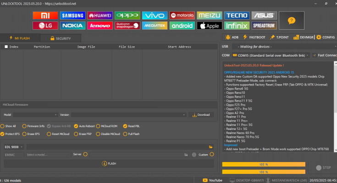Open the Fastboot tools
The image size is (337, 183).
pos(254,38)
